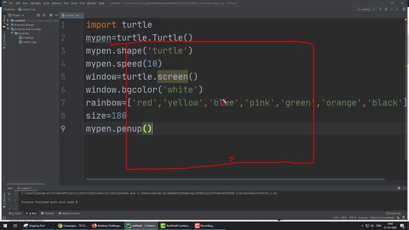Click the editor horizontal scrollbar
The height and width of the screenshot is (230, 409).
pos(235,179)
